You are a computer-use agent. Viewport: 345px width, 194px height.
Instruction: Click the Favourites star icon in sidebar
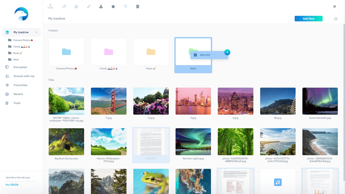click(7, 85)
